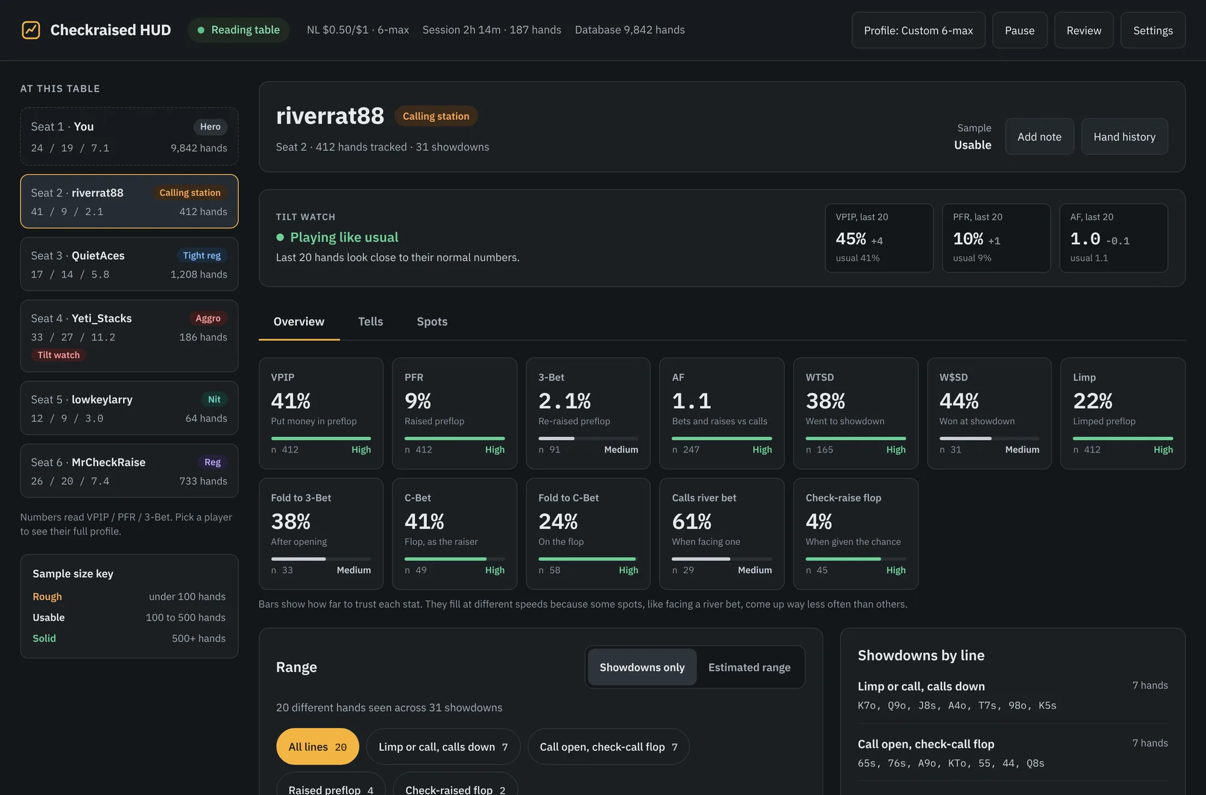The image size is (1206, 795).
Task: Click the Tilt watch badge on Yeti_Stacks
Action: click(x=58, y=355)
